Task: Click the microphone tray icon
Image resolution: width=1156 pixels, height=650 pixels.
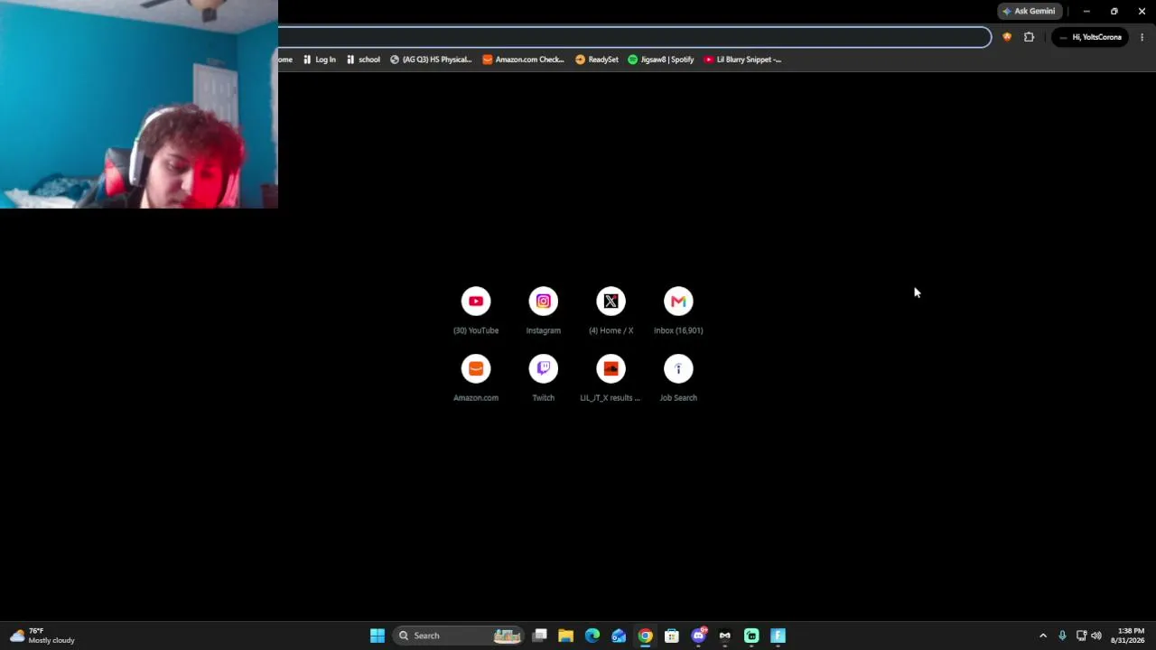Action: 1062,636
